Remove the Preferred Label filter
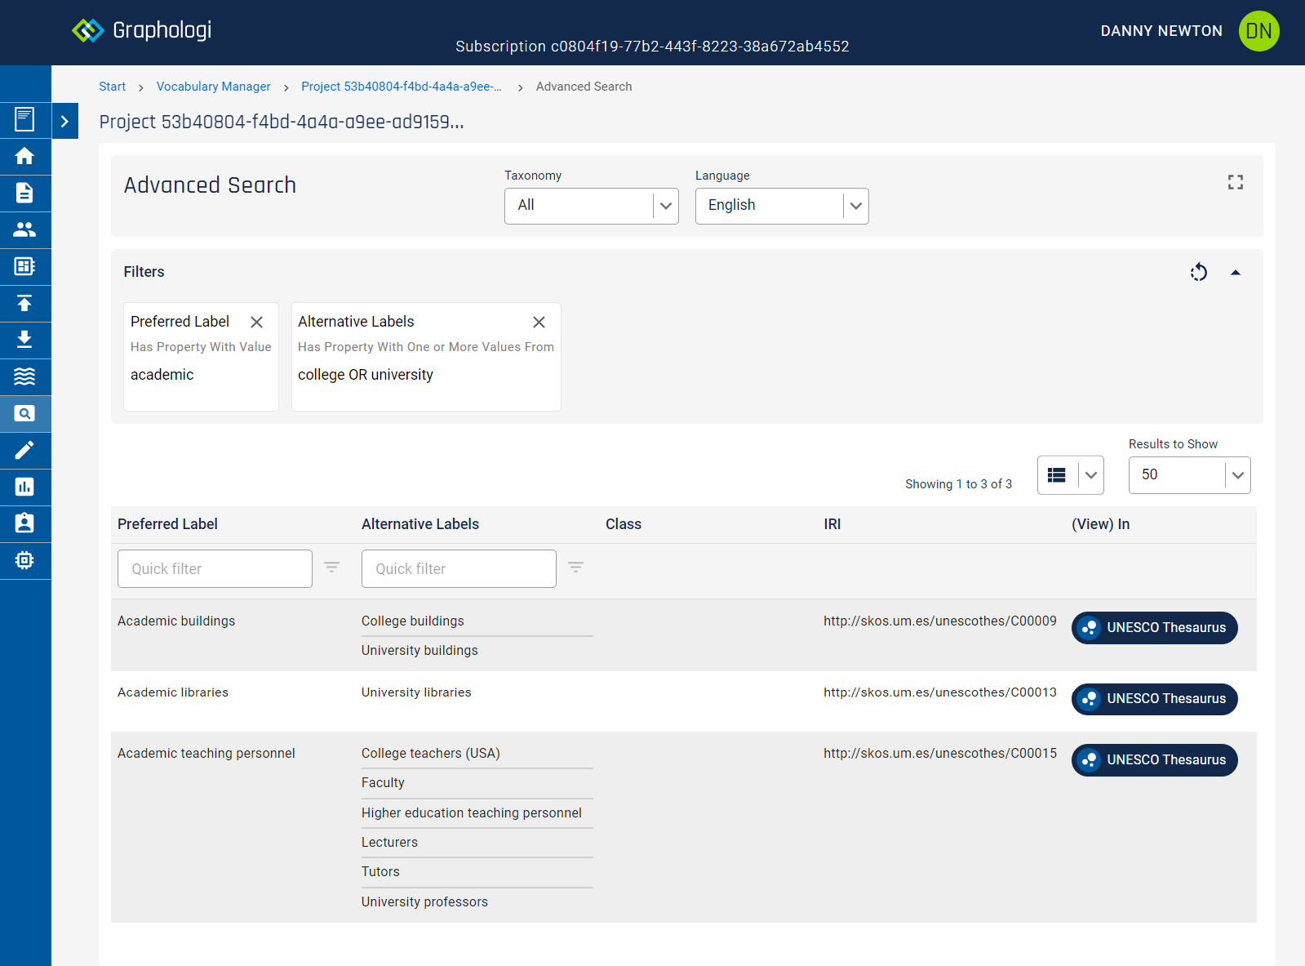 [x=256, y=322]
